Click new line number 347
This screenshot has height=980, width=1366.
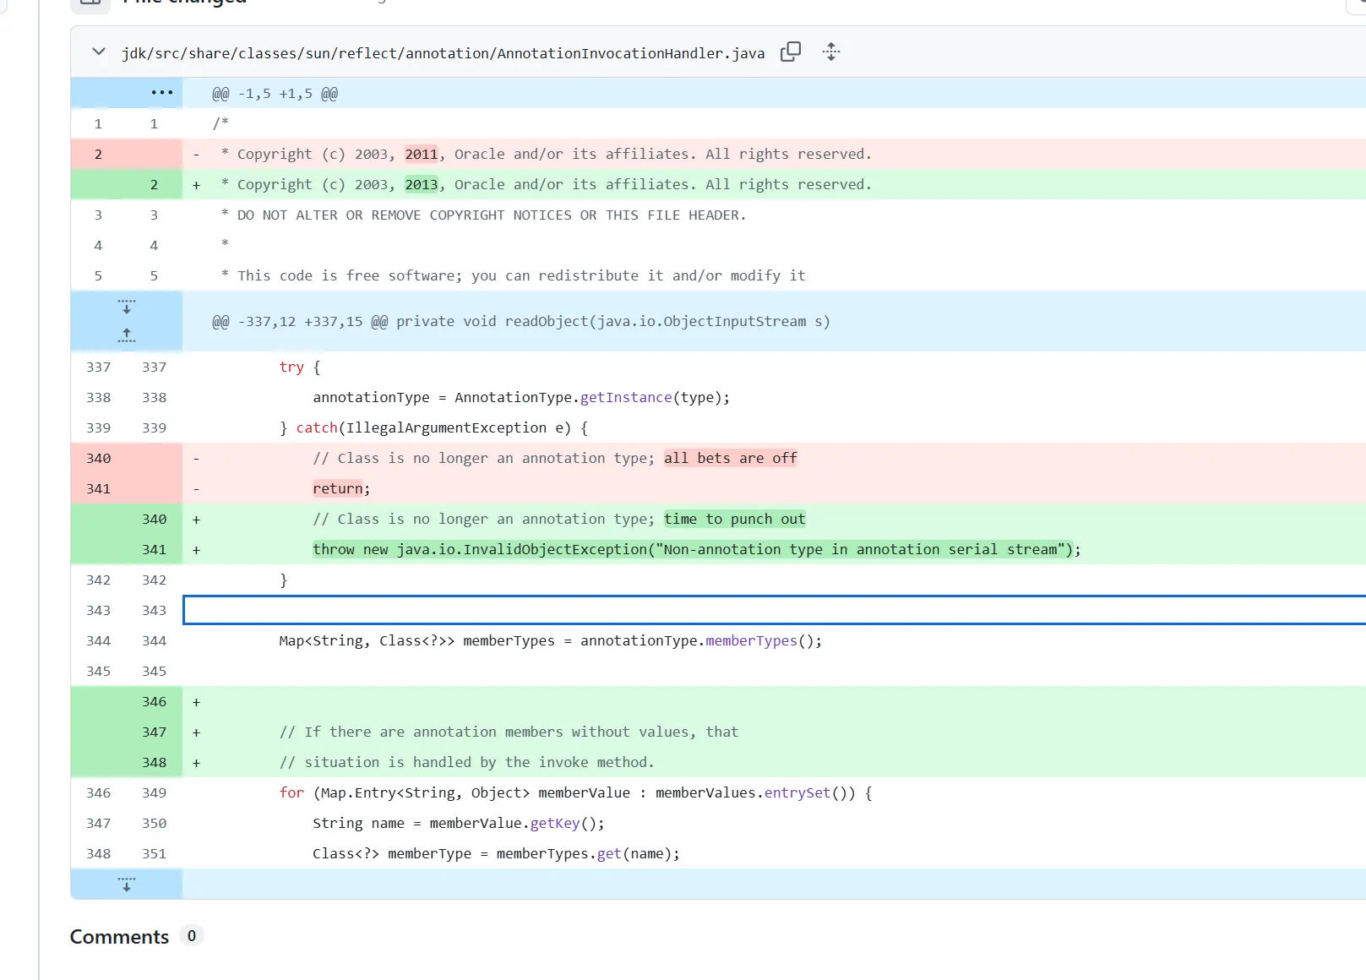click(155, 732)
